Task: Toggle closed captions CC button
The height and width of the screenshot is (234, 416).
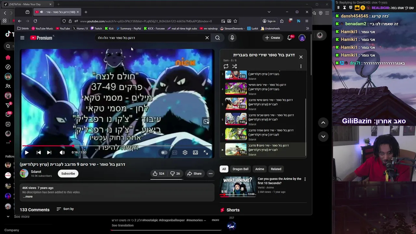Action: point(175,152)
